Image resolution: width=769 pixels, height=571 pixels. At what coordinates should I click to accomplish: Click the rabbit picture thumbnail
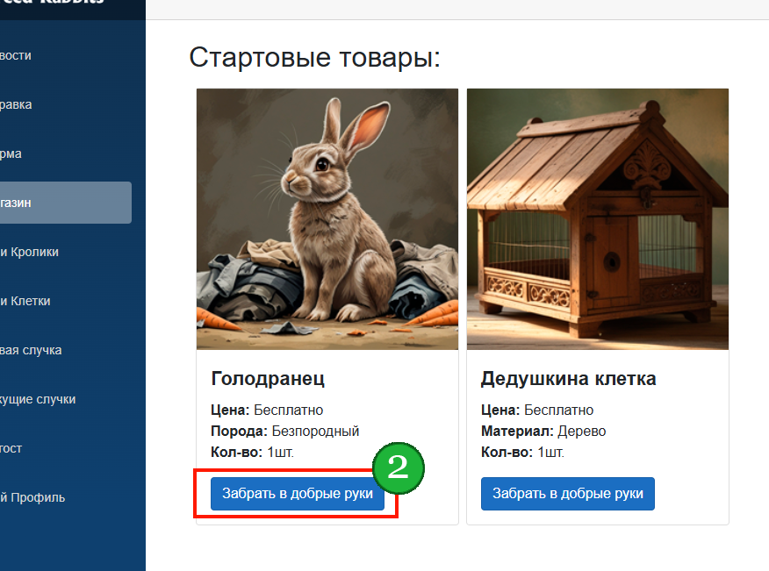pos(327,219)
